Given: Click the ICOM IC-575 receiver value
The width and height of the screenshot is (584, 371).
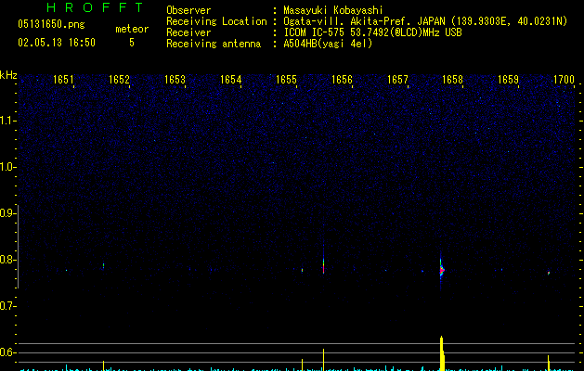Looking at the screenshot, I should 372,32.
